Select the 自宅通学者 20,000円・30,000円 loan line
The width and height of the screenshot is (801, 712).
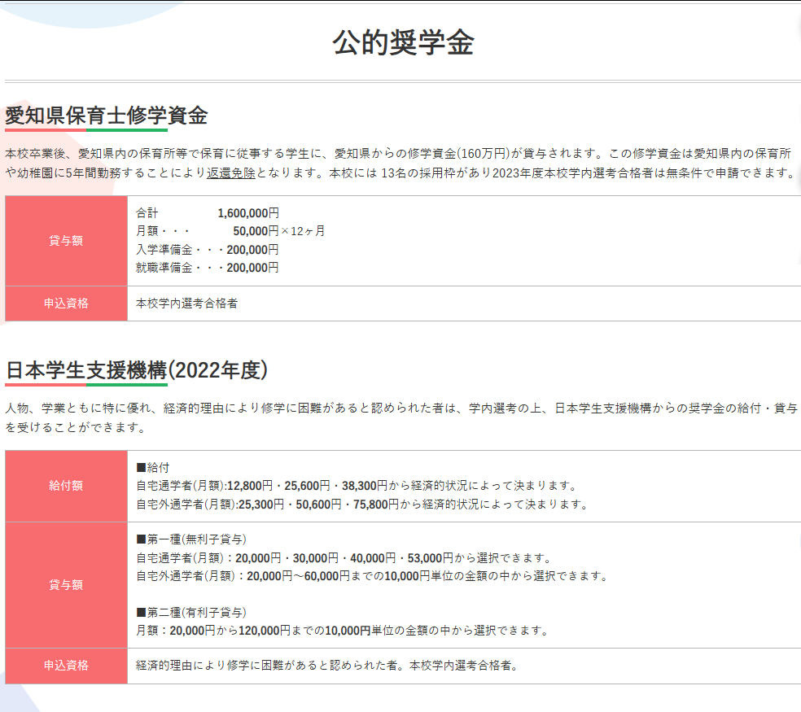coord(344,557)
